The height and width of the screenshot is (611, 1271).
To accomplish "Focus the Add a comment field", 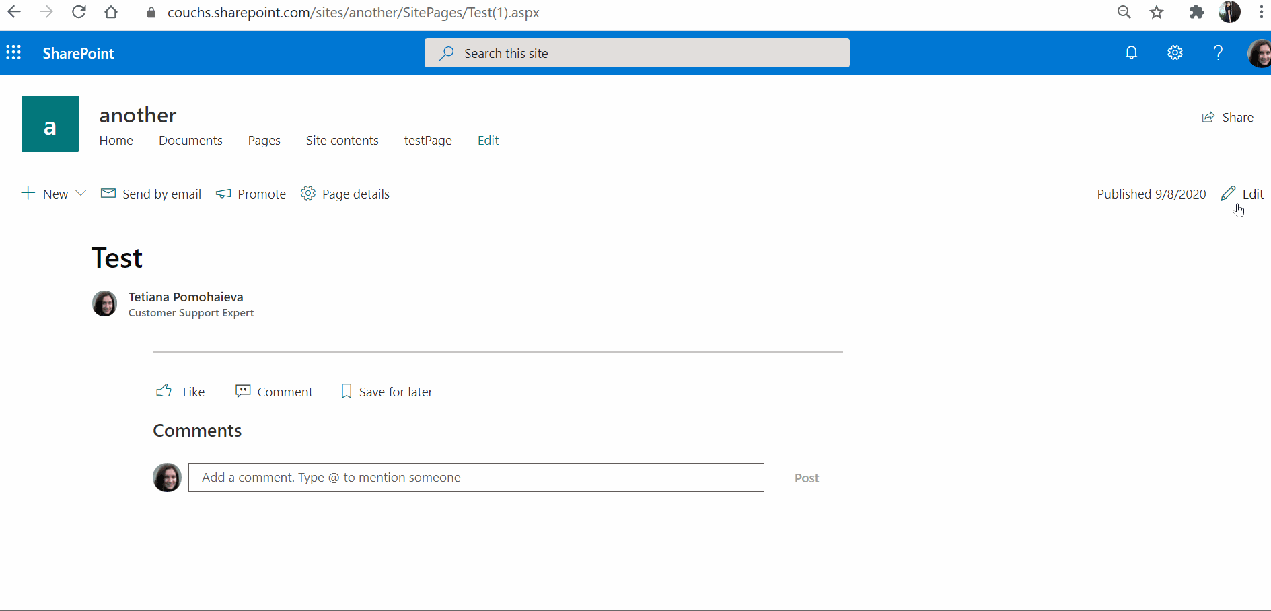I will click(x=476, y=477).
